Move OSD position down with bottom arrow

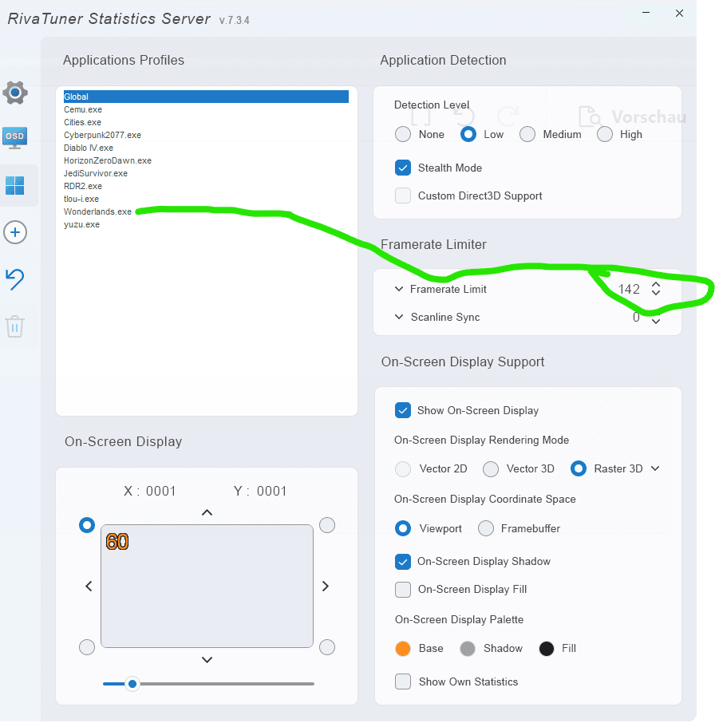point(207,660)
